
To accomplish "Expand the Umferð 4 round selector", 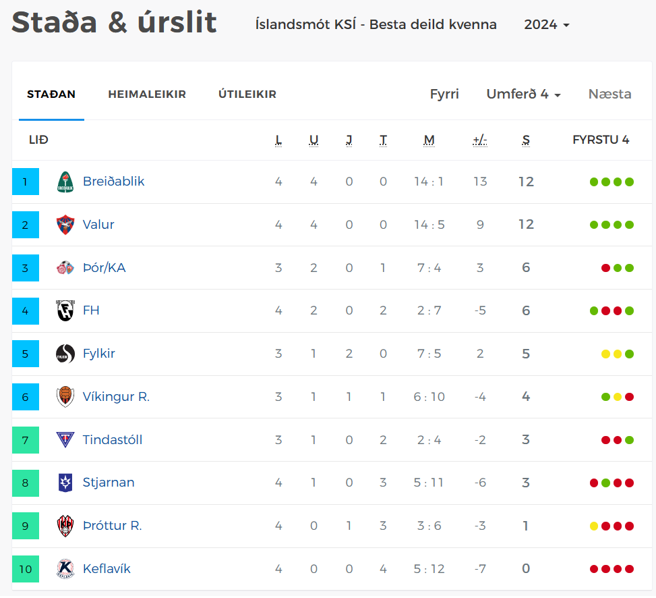I will tap(523, 94).
